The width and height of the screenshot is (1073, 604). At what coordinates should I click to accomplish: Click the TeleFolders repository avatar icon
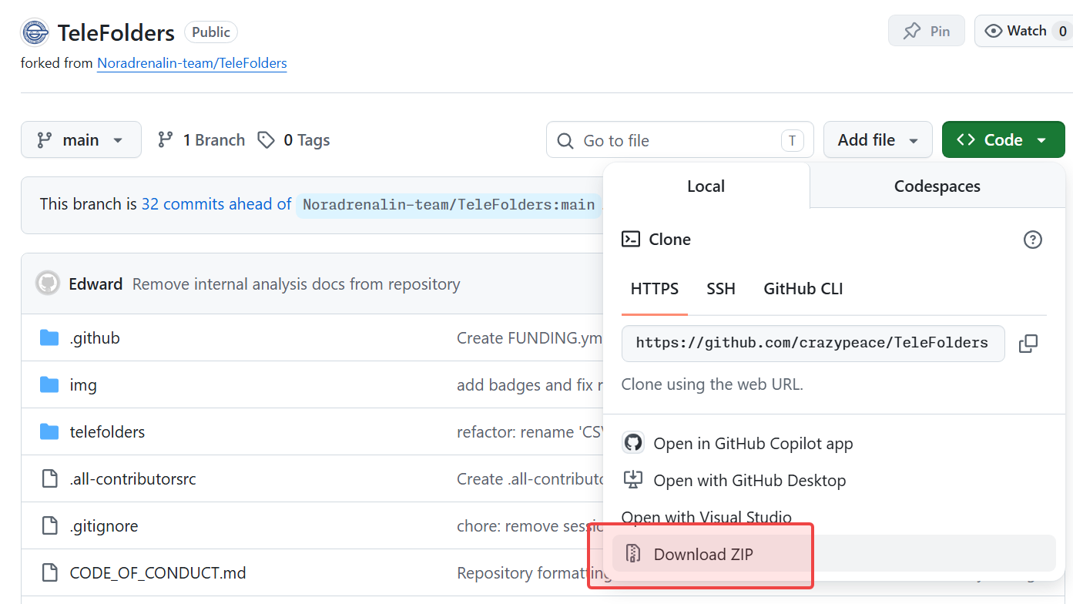coord(35,32)
